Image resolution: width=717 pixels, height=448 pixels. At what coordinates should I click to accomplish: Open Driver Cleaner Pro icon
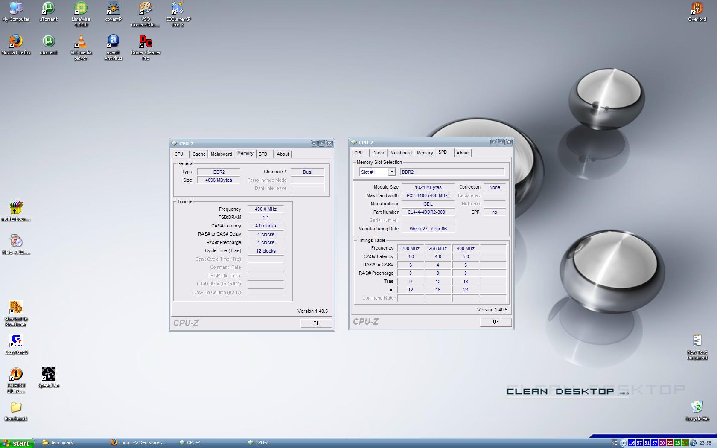coord(146,47)
